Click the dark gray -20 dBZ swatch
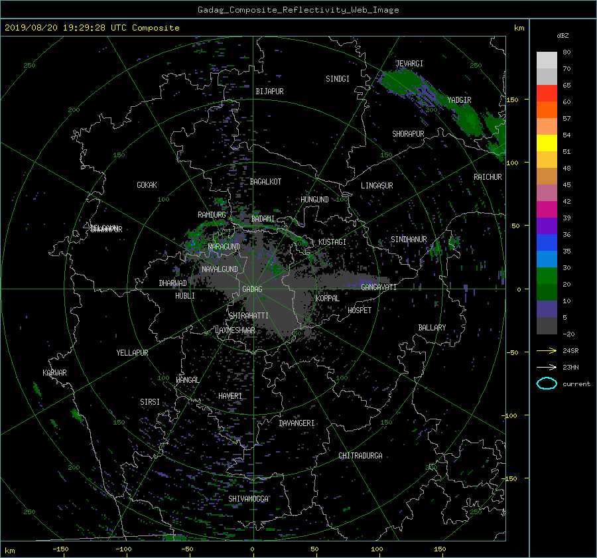Viewport: 597px width, 558px height. pos(547,326)
